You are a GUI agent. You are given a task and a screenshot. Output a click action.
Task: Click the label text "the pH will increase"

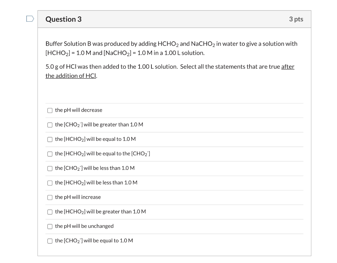(x=78, y=197)
